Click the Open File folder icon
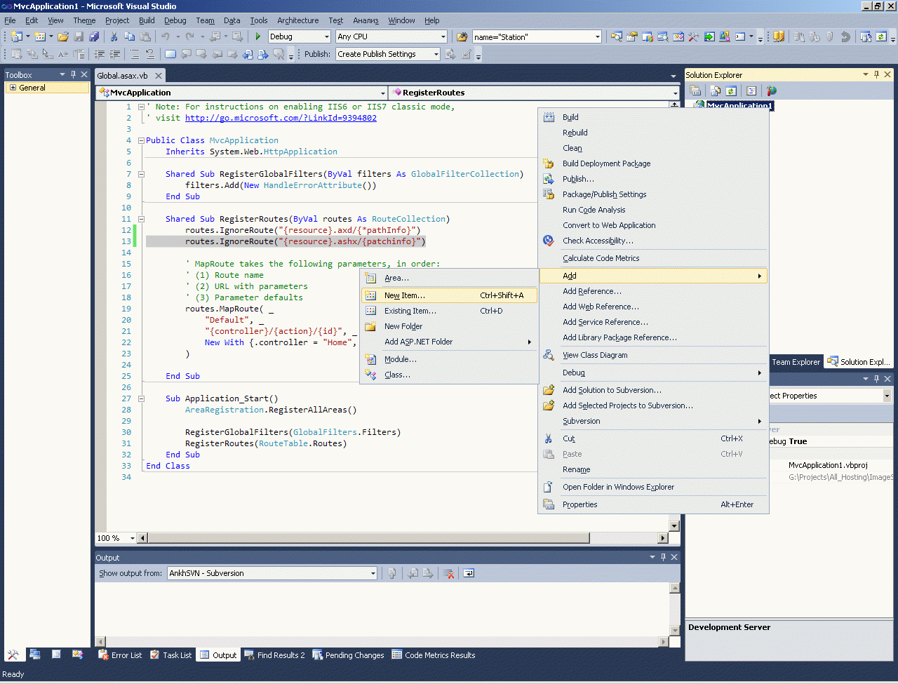The height and width of the screenshot is (684, 898). (63, 36)
